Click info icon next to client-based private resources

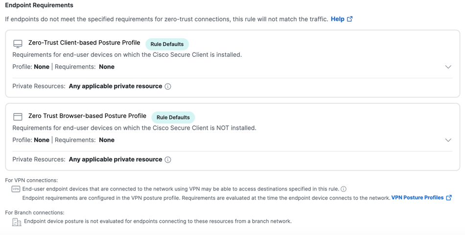(168, 86)
